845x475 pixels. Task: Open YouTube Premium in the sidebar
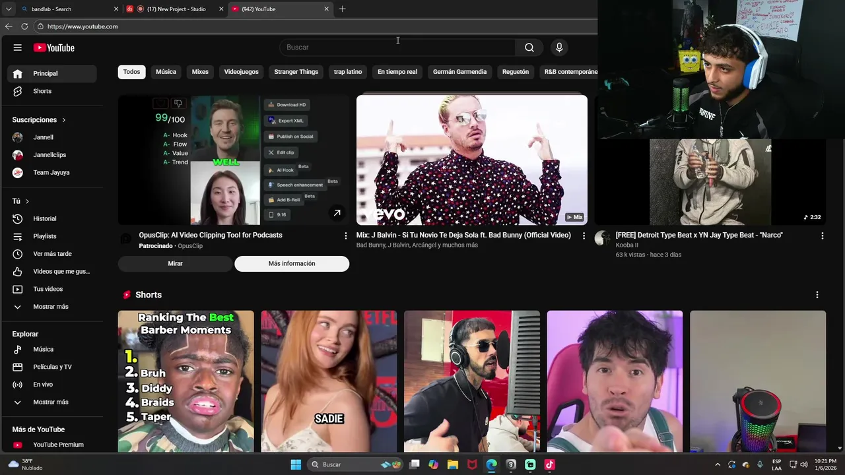point(52,445)
